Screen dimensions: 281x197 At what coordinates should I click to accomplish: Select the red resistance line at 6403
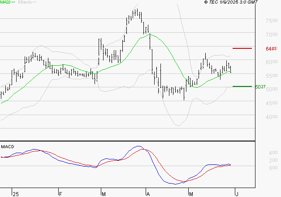click(242, 48)
